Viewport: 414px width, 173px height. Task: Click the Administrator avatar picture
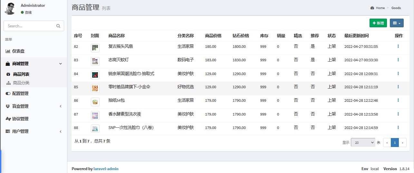pos(10,8)
